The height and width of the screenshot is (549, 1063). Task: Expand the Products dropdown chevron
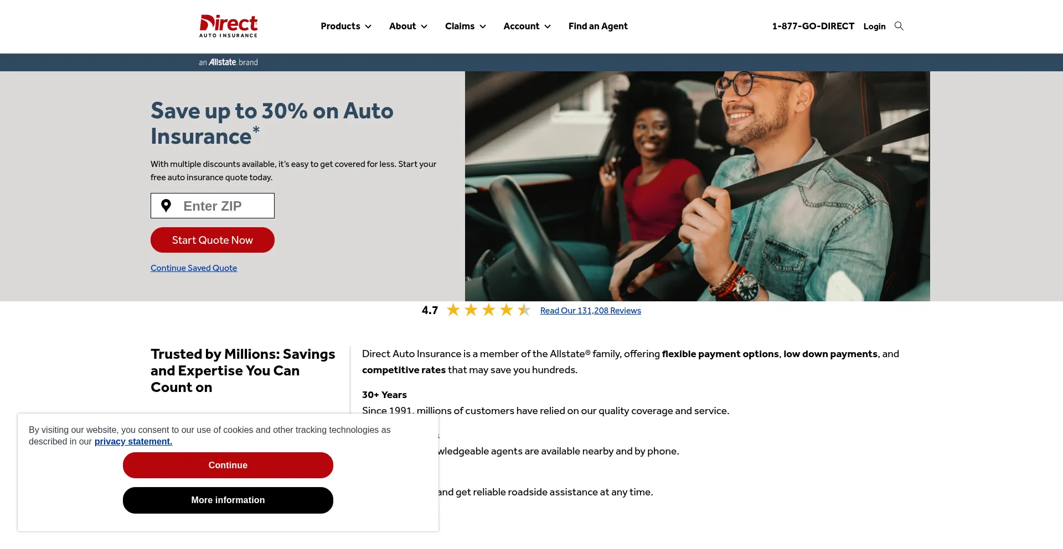[x=368, y=27]
